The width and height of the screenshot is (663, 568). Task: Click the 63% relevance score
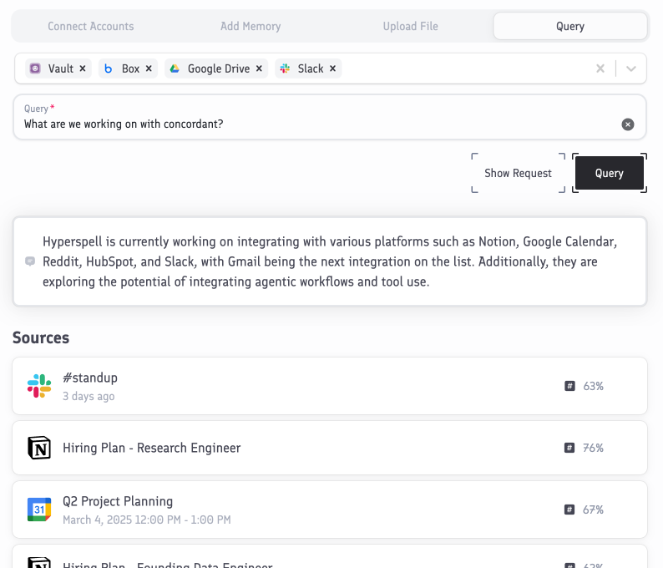[593, 386]
